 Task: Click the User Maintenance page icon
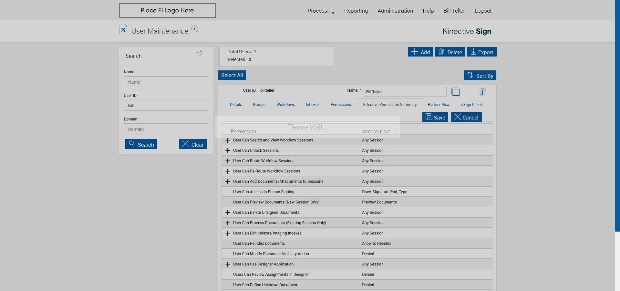pos(123,30)
